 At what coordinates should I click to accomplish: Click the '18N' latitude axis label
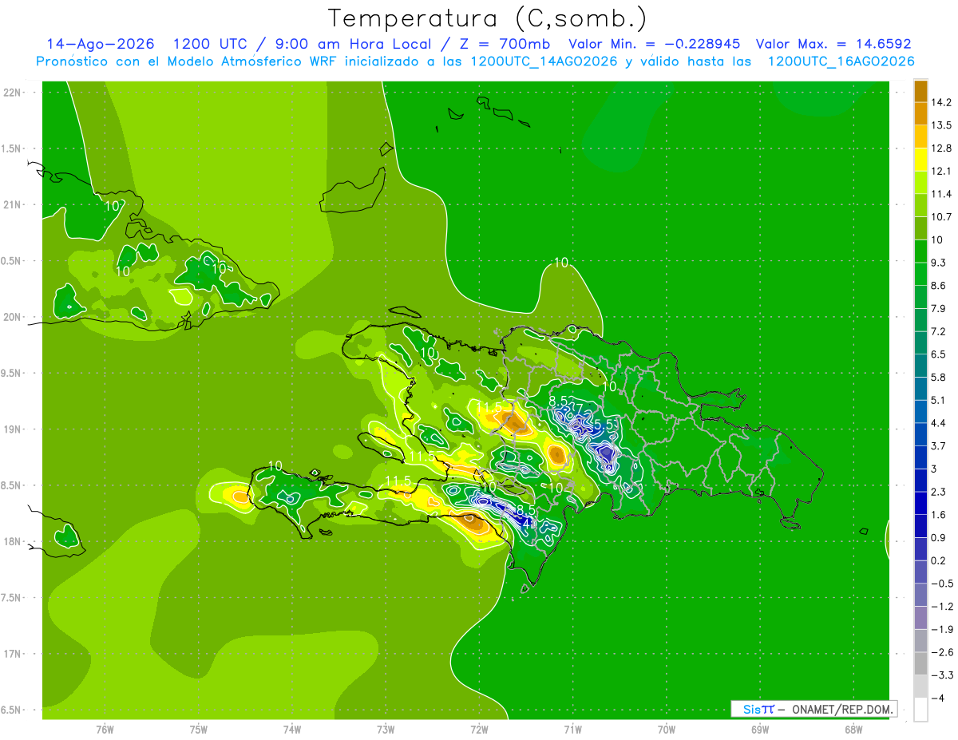click(x=13, y=541)
